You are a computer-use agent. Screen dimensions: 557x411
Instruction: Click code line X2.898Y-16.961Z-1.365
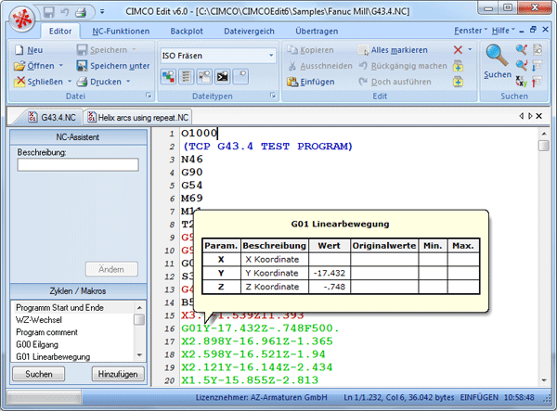coord(257,341)
